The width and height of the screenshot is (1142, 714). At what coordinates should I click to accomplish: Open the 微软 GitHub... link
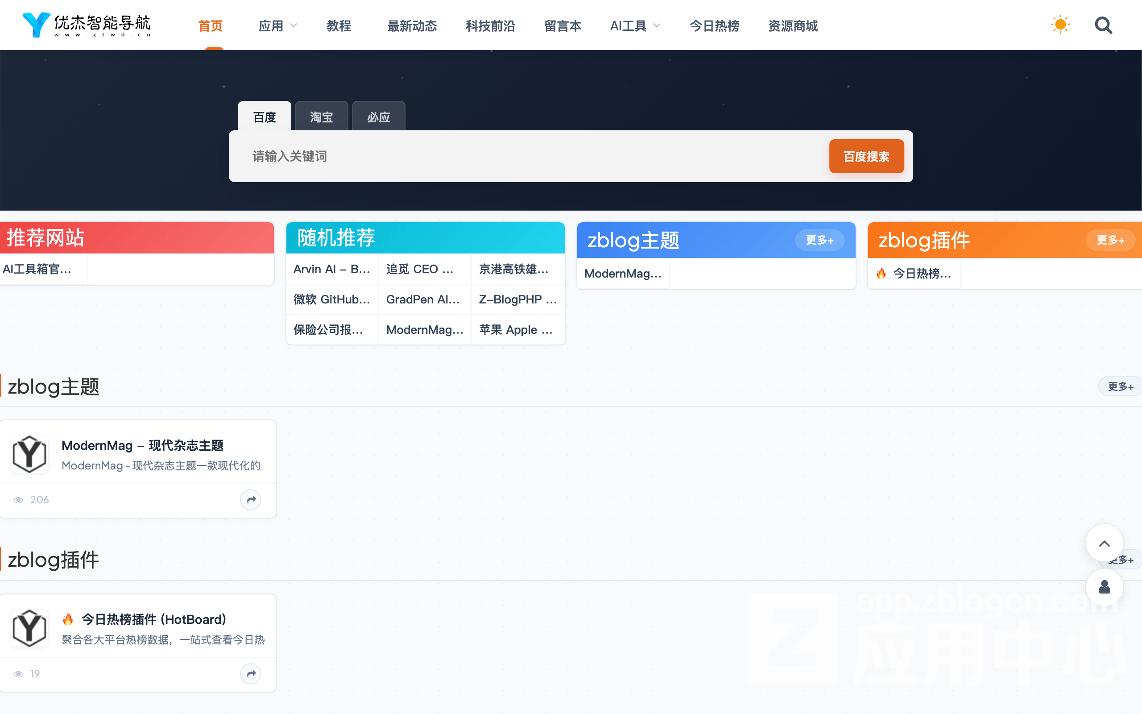332,299
